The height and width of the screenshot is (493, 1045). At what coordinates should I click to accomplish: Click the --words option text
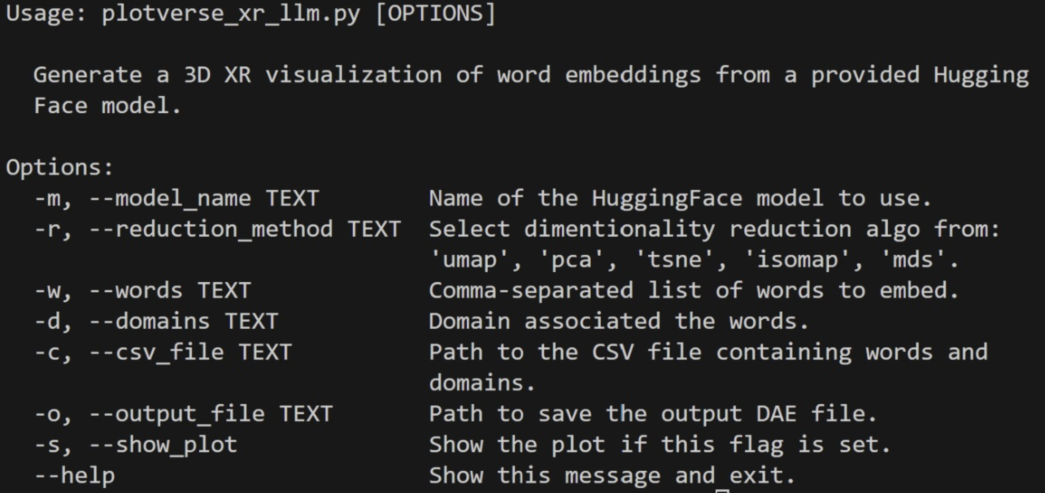(136, 291)
